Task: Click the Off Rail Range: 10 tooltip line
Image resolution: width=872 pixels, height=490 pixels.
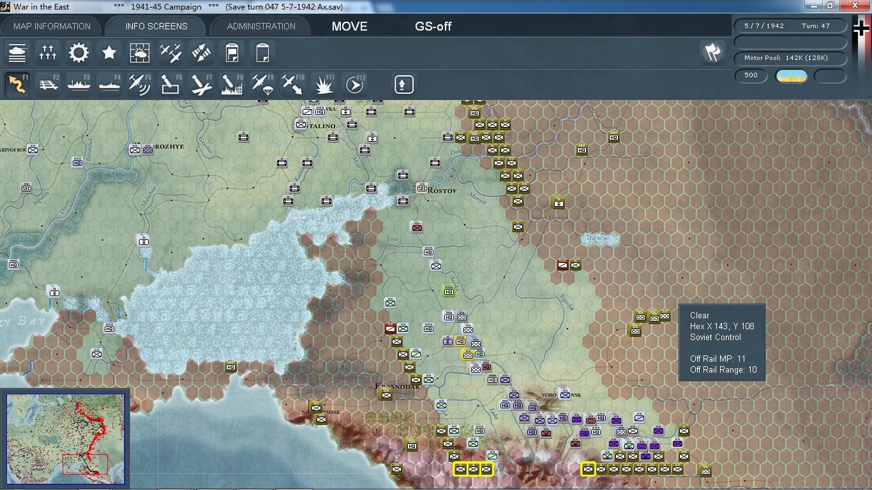Action: [x=723, y=369]
